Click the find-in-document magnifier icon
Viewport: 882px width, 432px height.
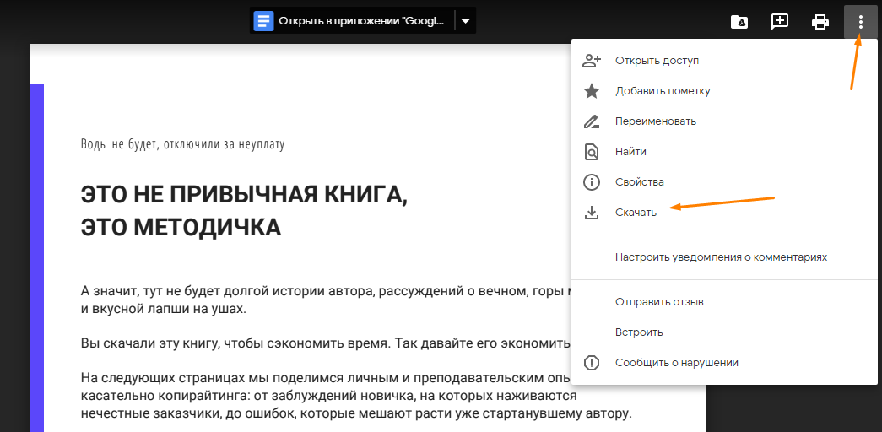pyautogui.click(x=592, y=152)
